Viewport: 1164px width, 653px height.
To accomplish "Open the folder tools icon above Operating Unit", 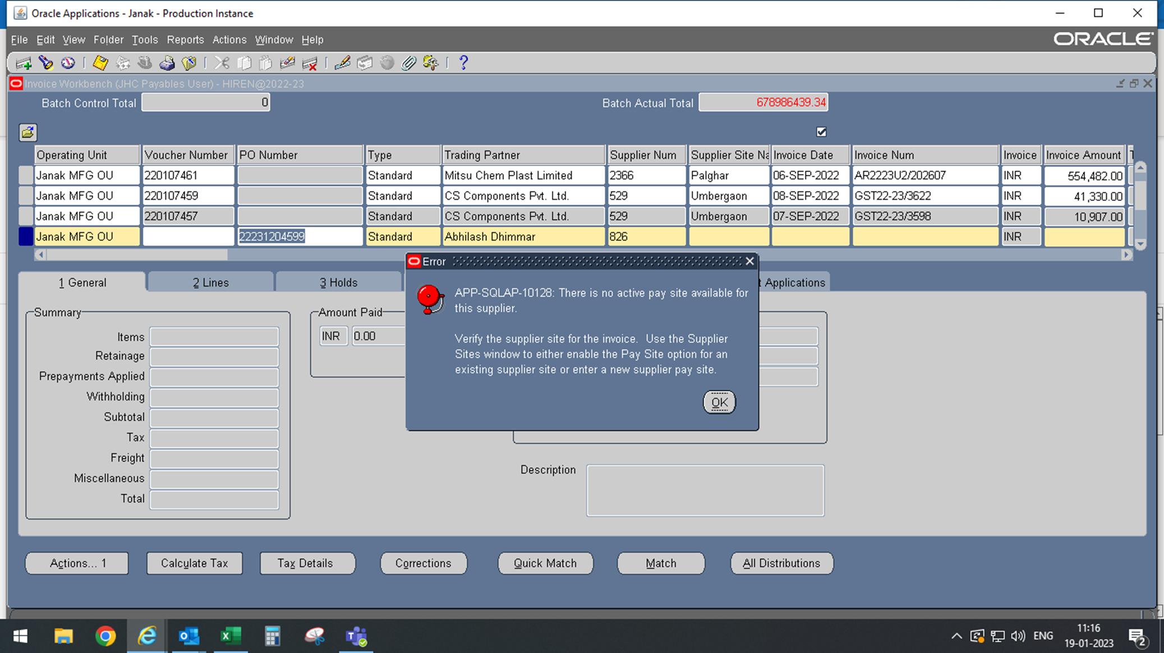I will (27, 132).
